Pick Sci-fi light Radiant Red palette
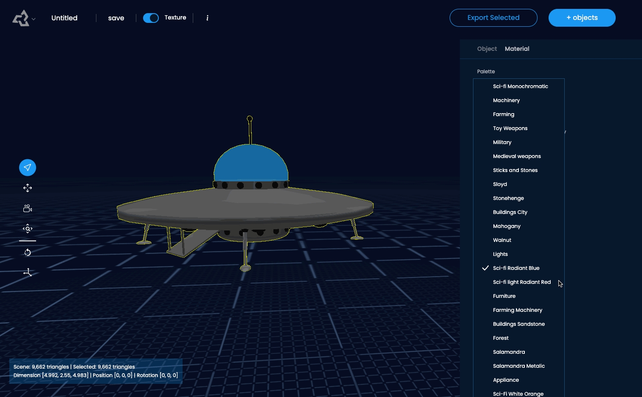 tap(521, 282)
